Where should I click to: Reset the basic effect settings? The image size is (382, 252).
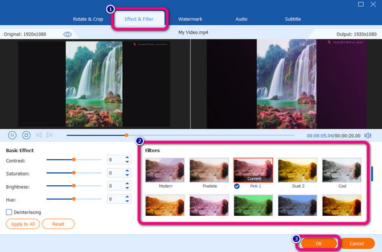pyautogui.click(x=58, y=224)
